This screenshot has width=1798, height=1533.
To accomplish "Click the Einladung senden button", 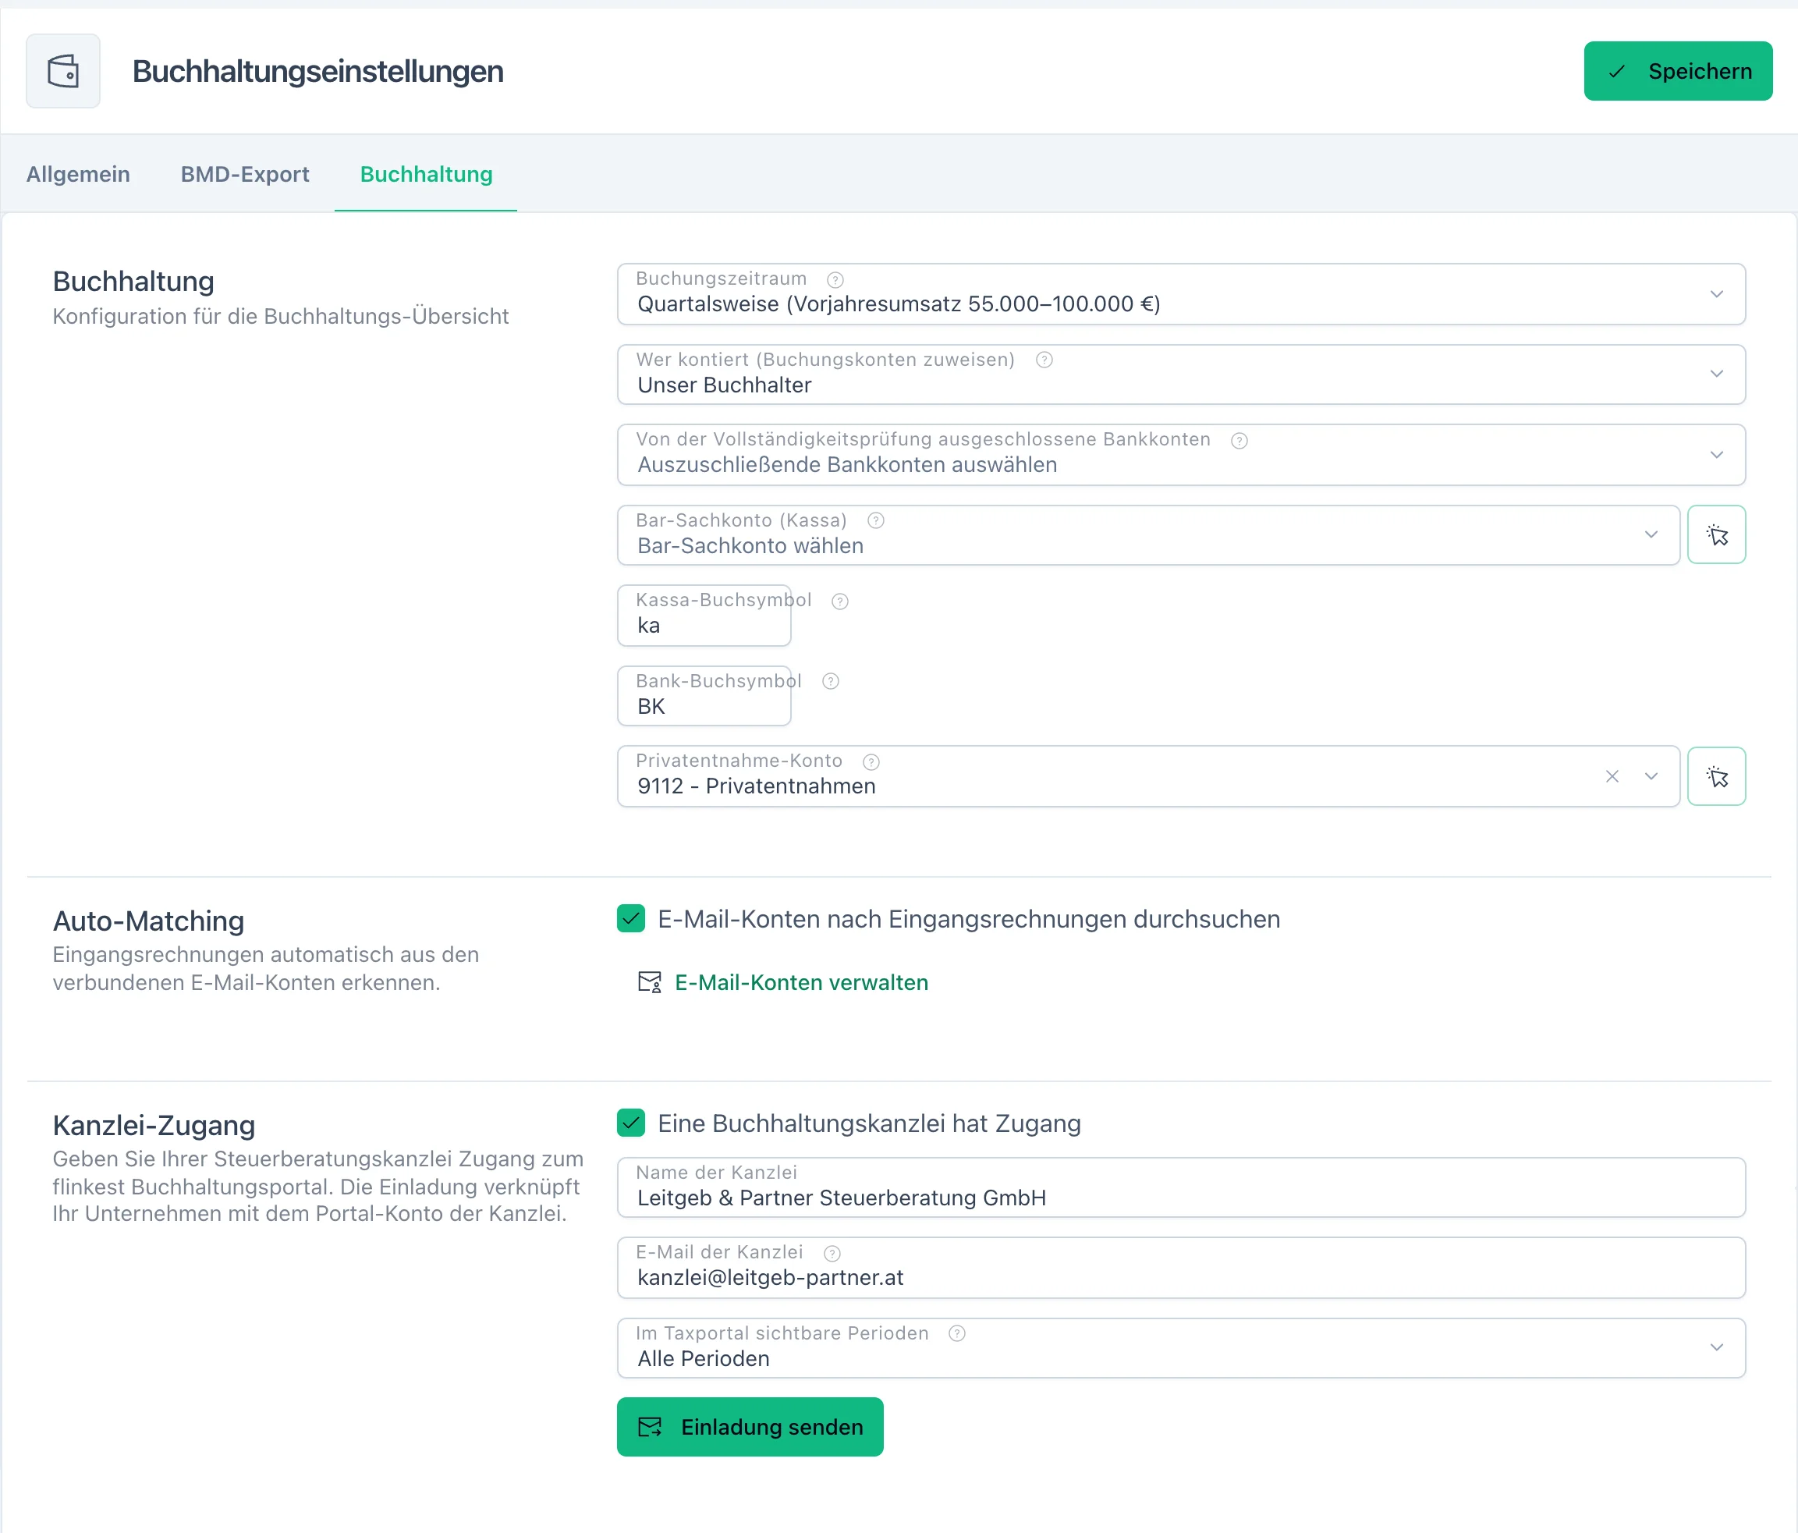I will pyautogui.click(x=750, y=1426).
